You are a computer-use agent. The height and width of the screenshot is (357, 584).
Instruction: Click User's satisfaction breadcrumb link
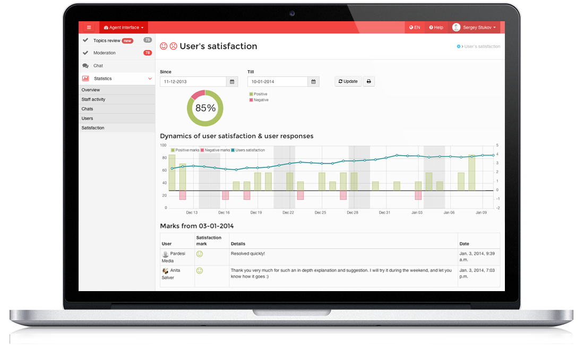[482, 47]
